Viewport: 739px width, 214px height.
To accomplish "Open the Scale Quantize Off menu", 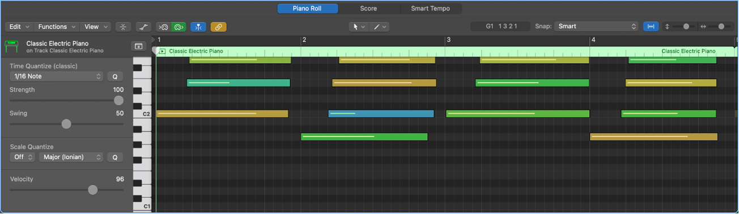I will (23, 157).
